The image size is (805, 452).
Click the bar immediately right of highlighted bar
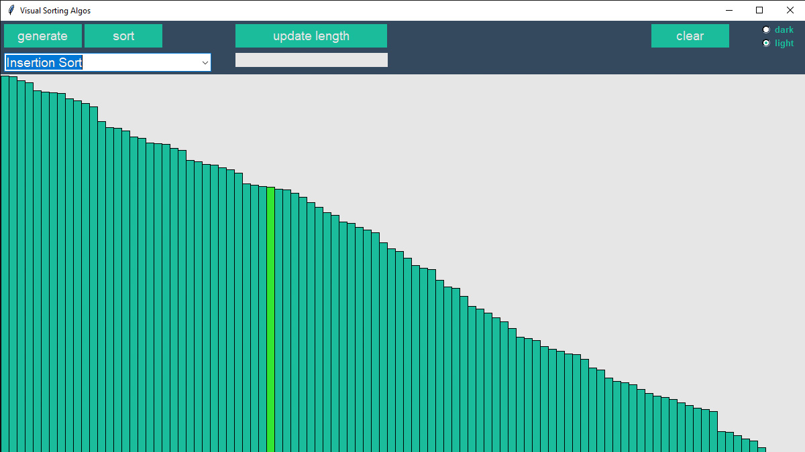pyautogui.click(x=278, y=321)
